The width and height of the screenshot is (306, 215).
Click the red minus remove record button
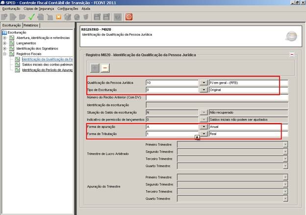(x=105, y=68)
